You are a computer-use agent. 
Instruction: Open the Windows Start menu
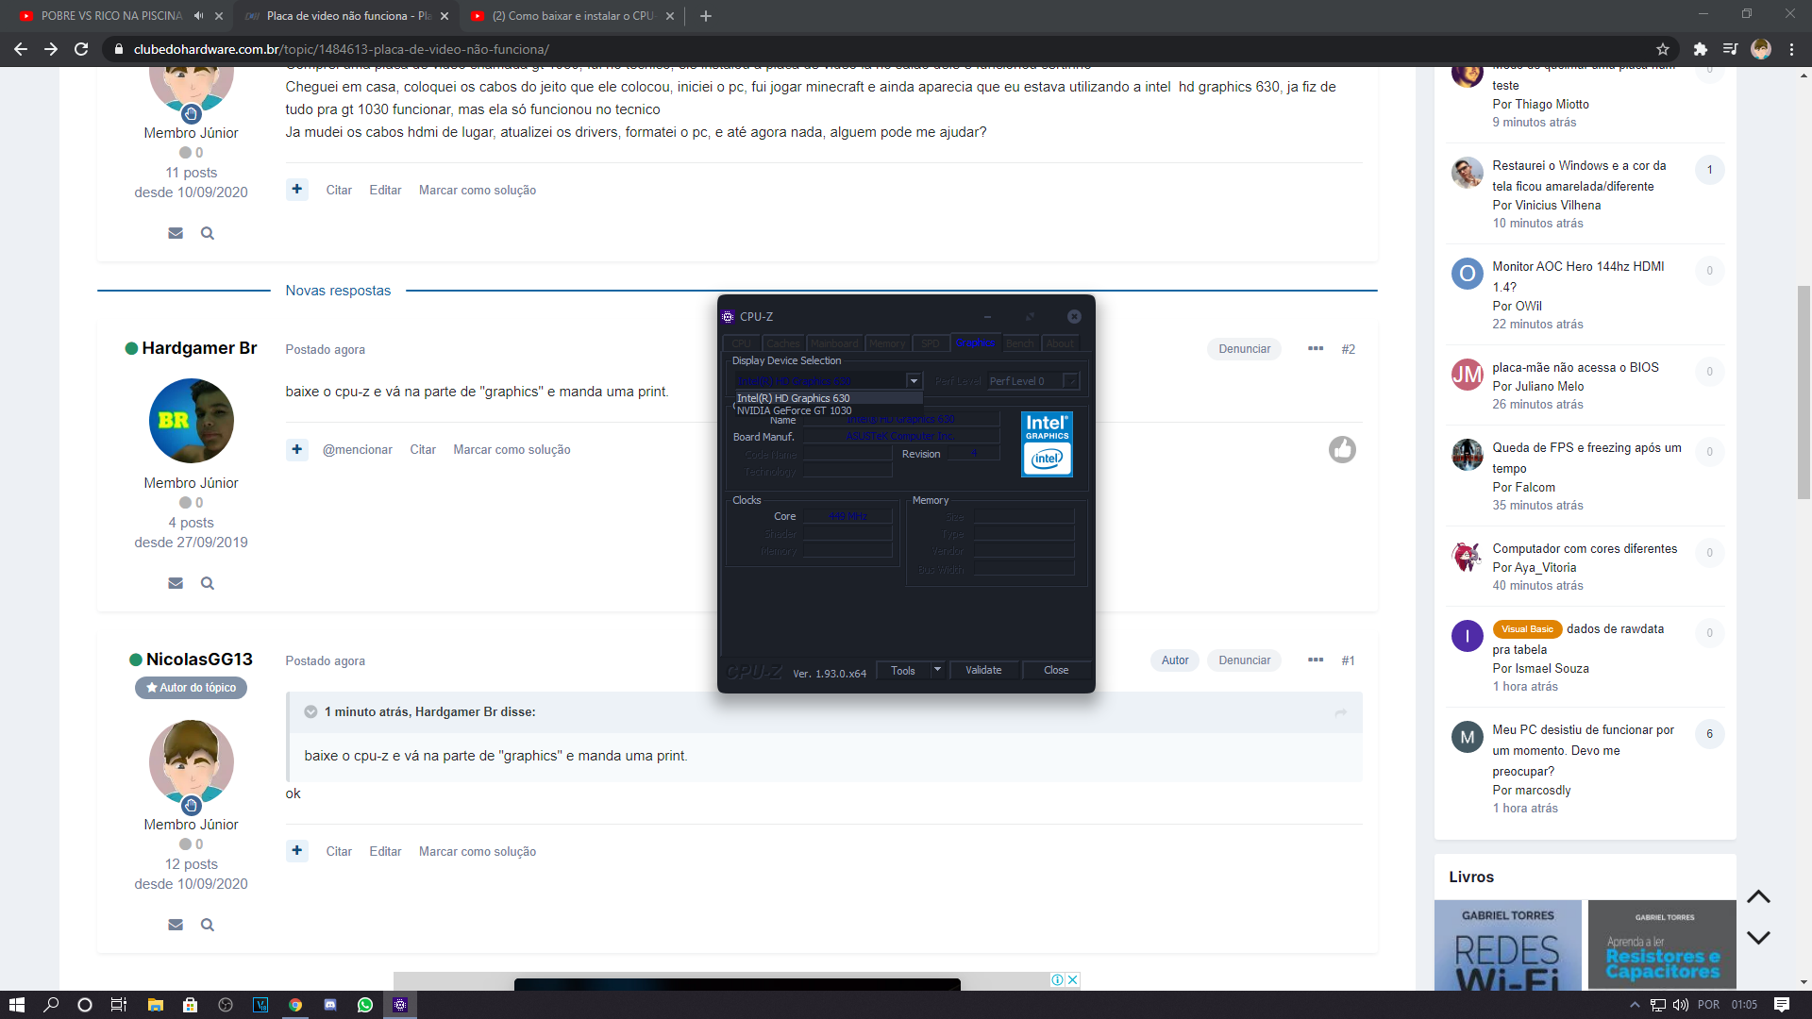click(16, 1005)
